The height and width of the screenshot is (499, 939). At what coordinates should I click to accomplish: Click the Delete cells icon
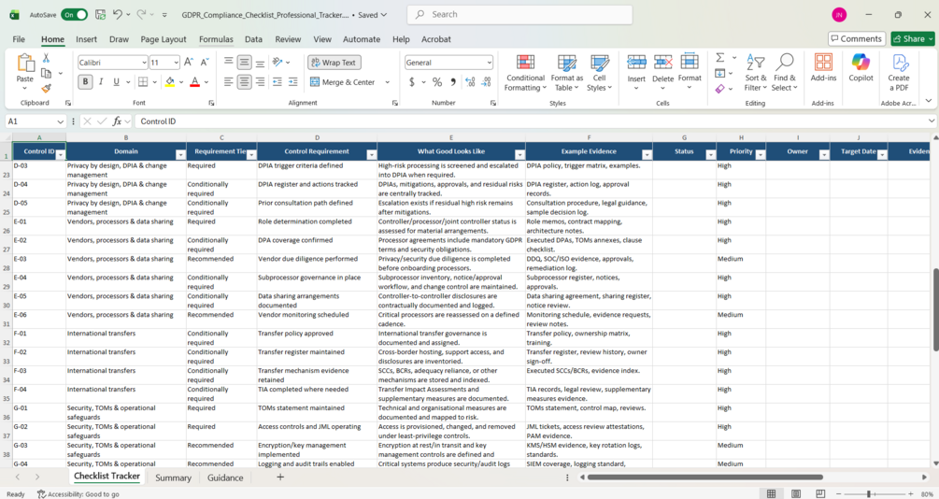point(663,63)
